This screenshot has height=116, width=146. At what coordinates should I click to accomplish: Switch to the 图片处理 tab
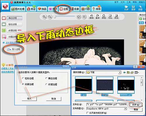click(x=18, y=9)
